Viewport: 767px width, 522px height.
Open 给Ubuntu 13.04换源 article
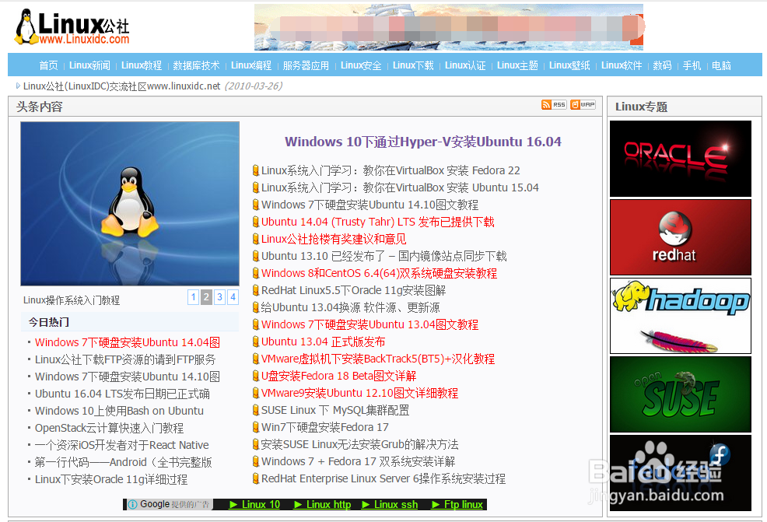[x=350, y=307]
